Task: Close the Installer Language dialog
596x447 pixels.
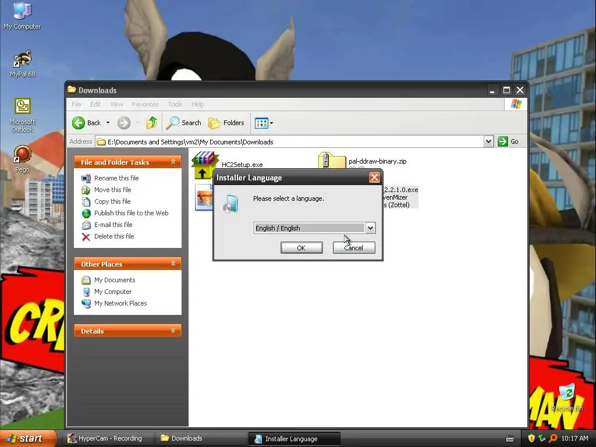Action: (374, 178)
